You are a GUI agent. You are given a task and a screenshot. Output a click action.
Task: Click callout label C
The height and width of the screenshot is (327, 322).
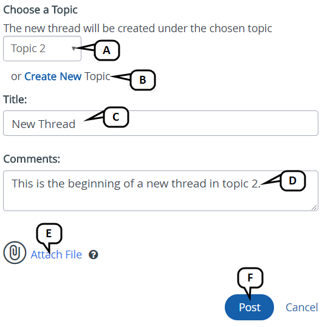(x=116, y=117)
